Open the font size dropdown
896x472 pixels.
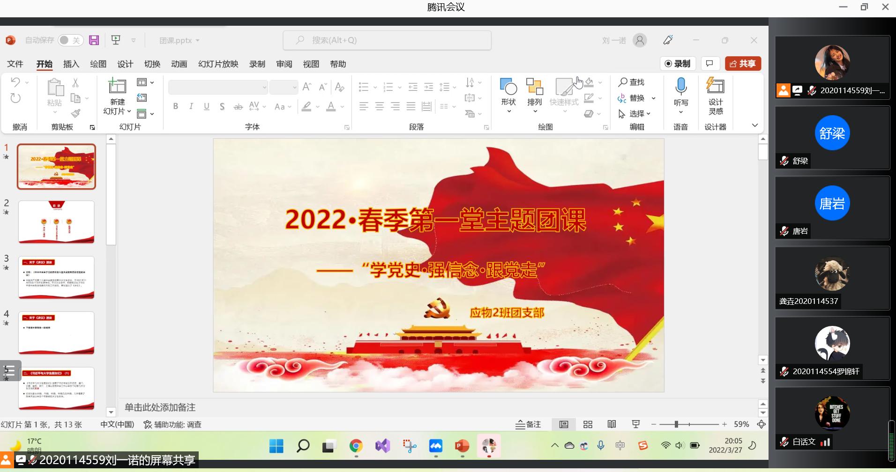(x=294, y=87)
